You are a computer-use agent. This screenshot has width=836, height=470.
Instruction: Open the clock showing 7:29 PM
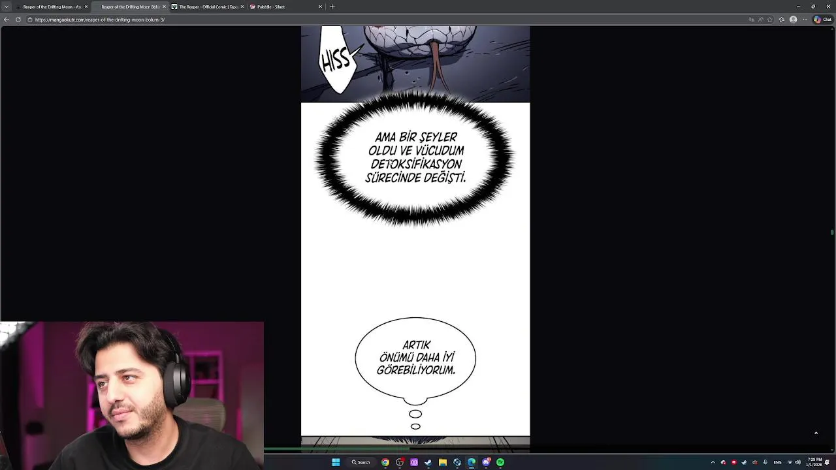pos(814,462)
